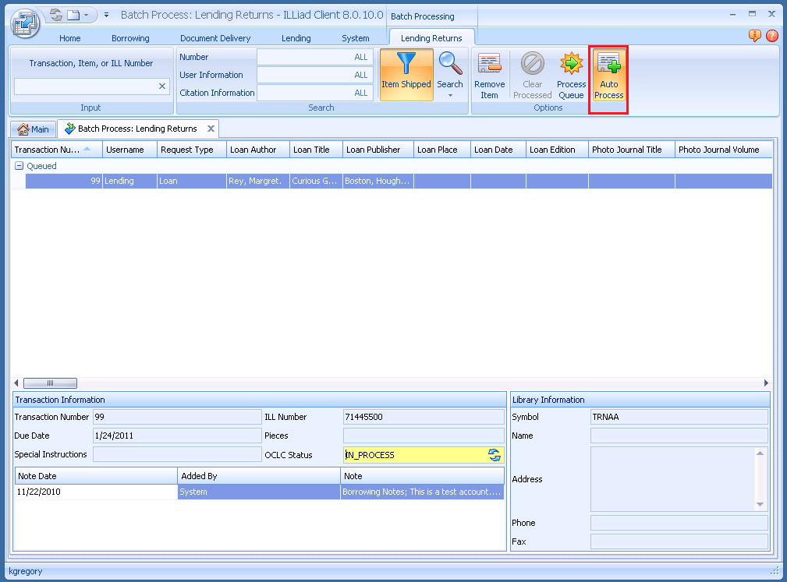Click the Transaction, Item, or ILL Number field
The width and height of the screenshot is (787, 582).
[86, 86]
